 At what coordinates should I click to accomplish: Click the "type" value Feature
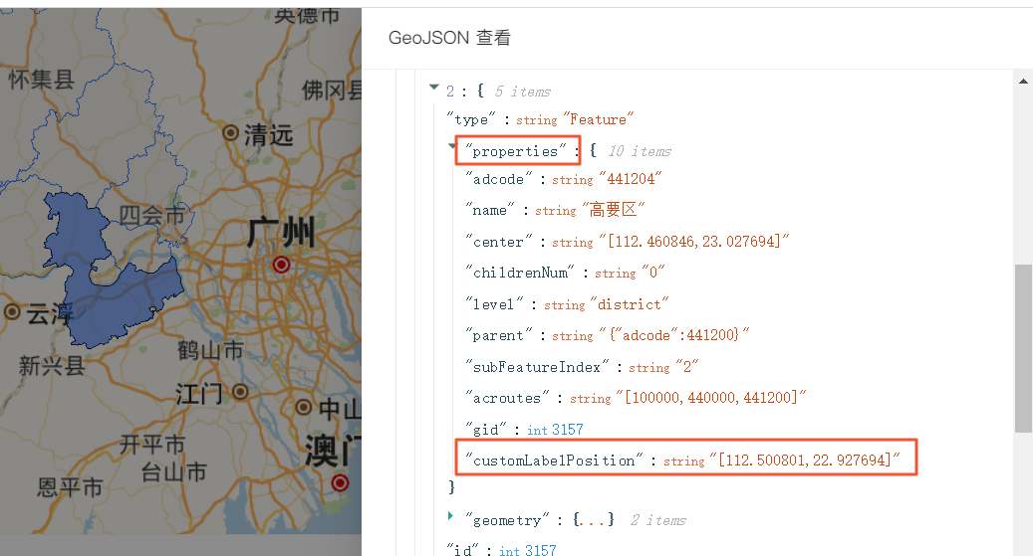pos(599,119)
